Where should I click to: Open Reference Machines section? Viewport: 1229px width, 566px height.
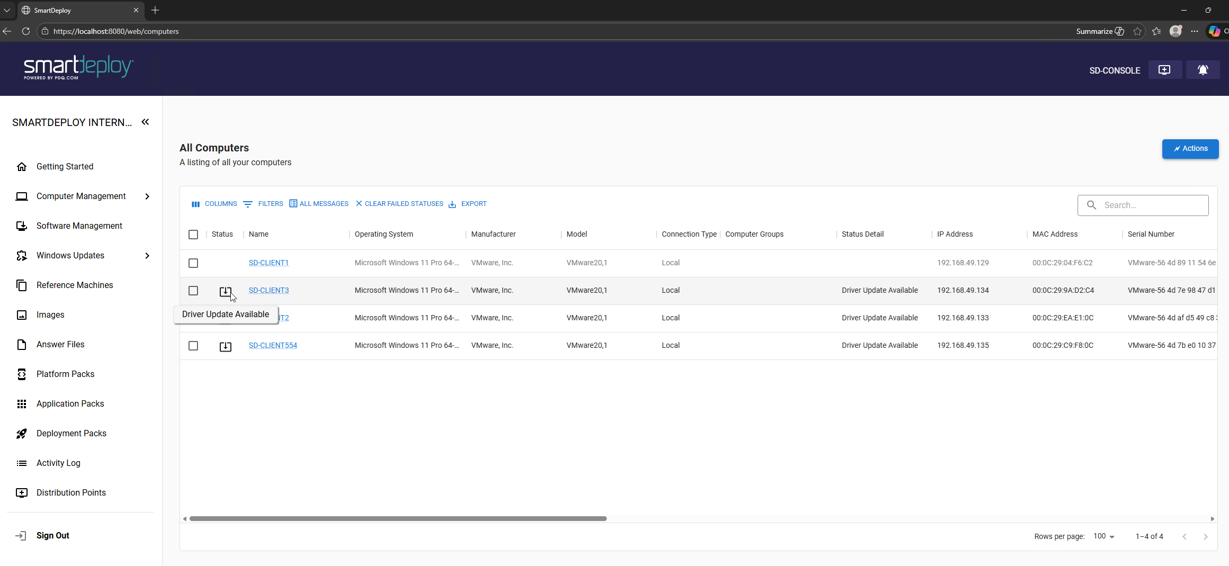[x=75, y=285]
